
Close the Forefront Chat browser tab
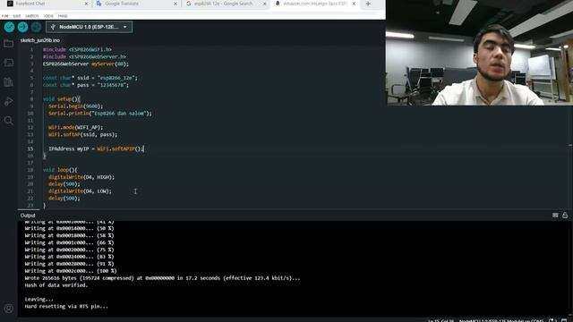tap(86, 4)
